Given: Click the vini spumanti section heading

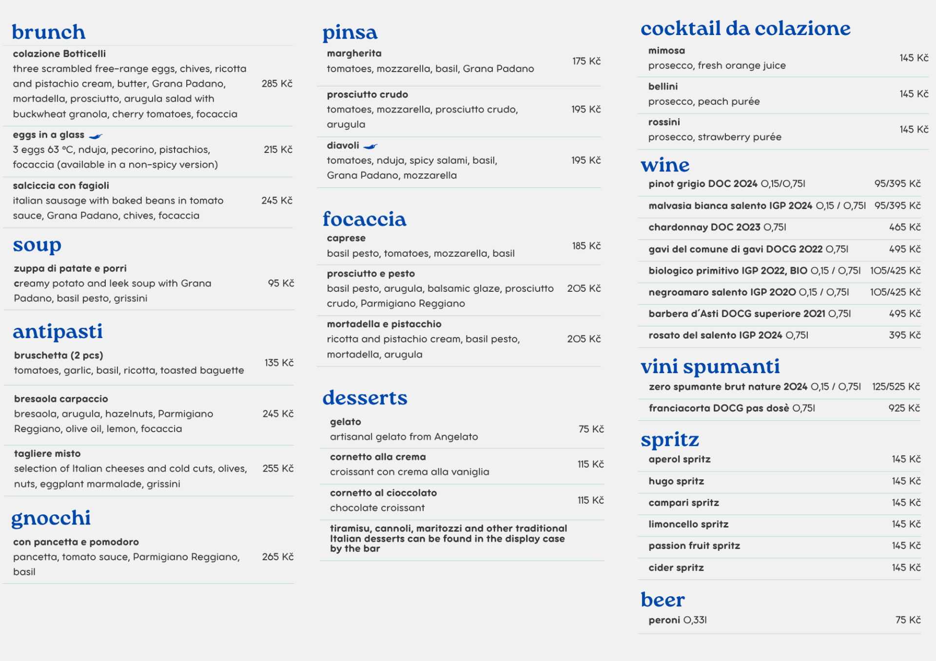Looking at the screenshot, I should [710, 366].
